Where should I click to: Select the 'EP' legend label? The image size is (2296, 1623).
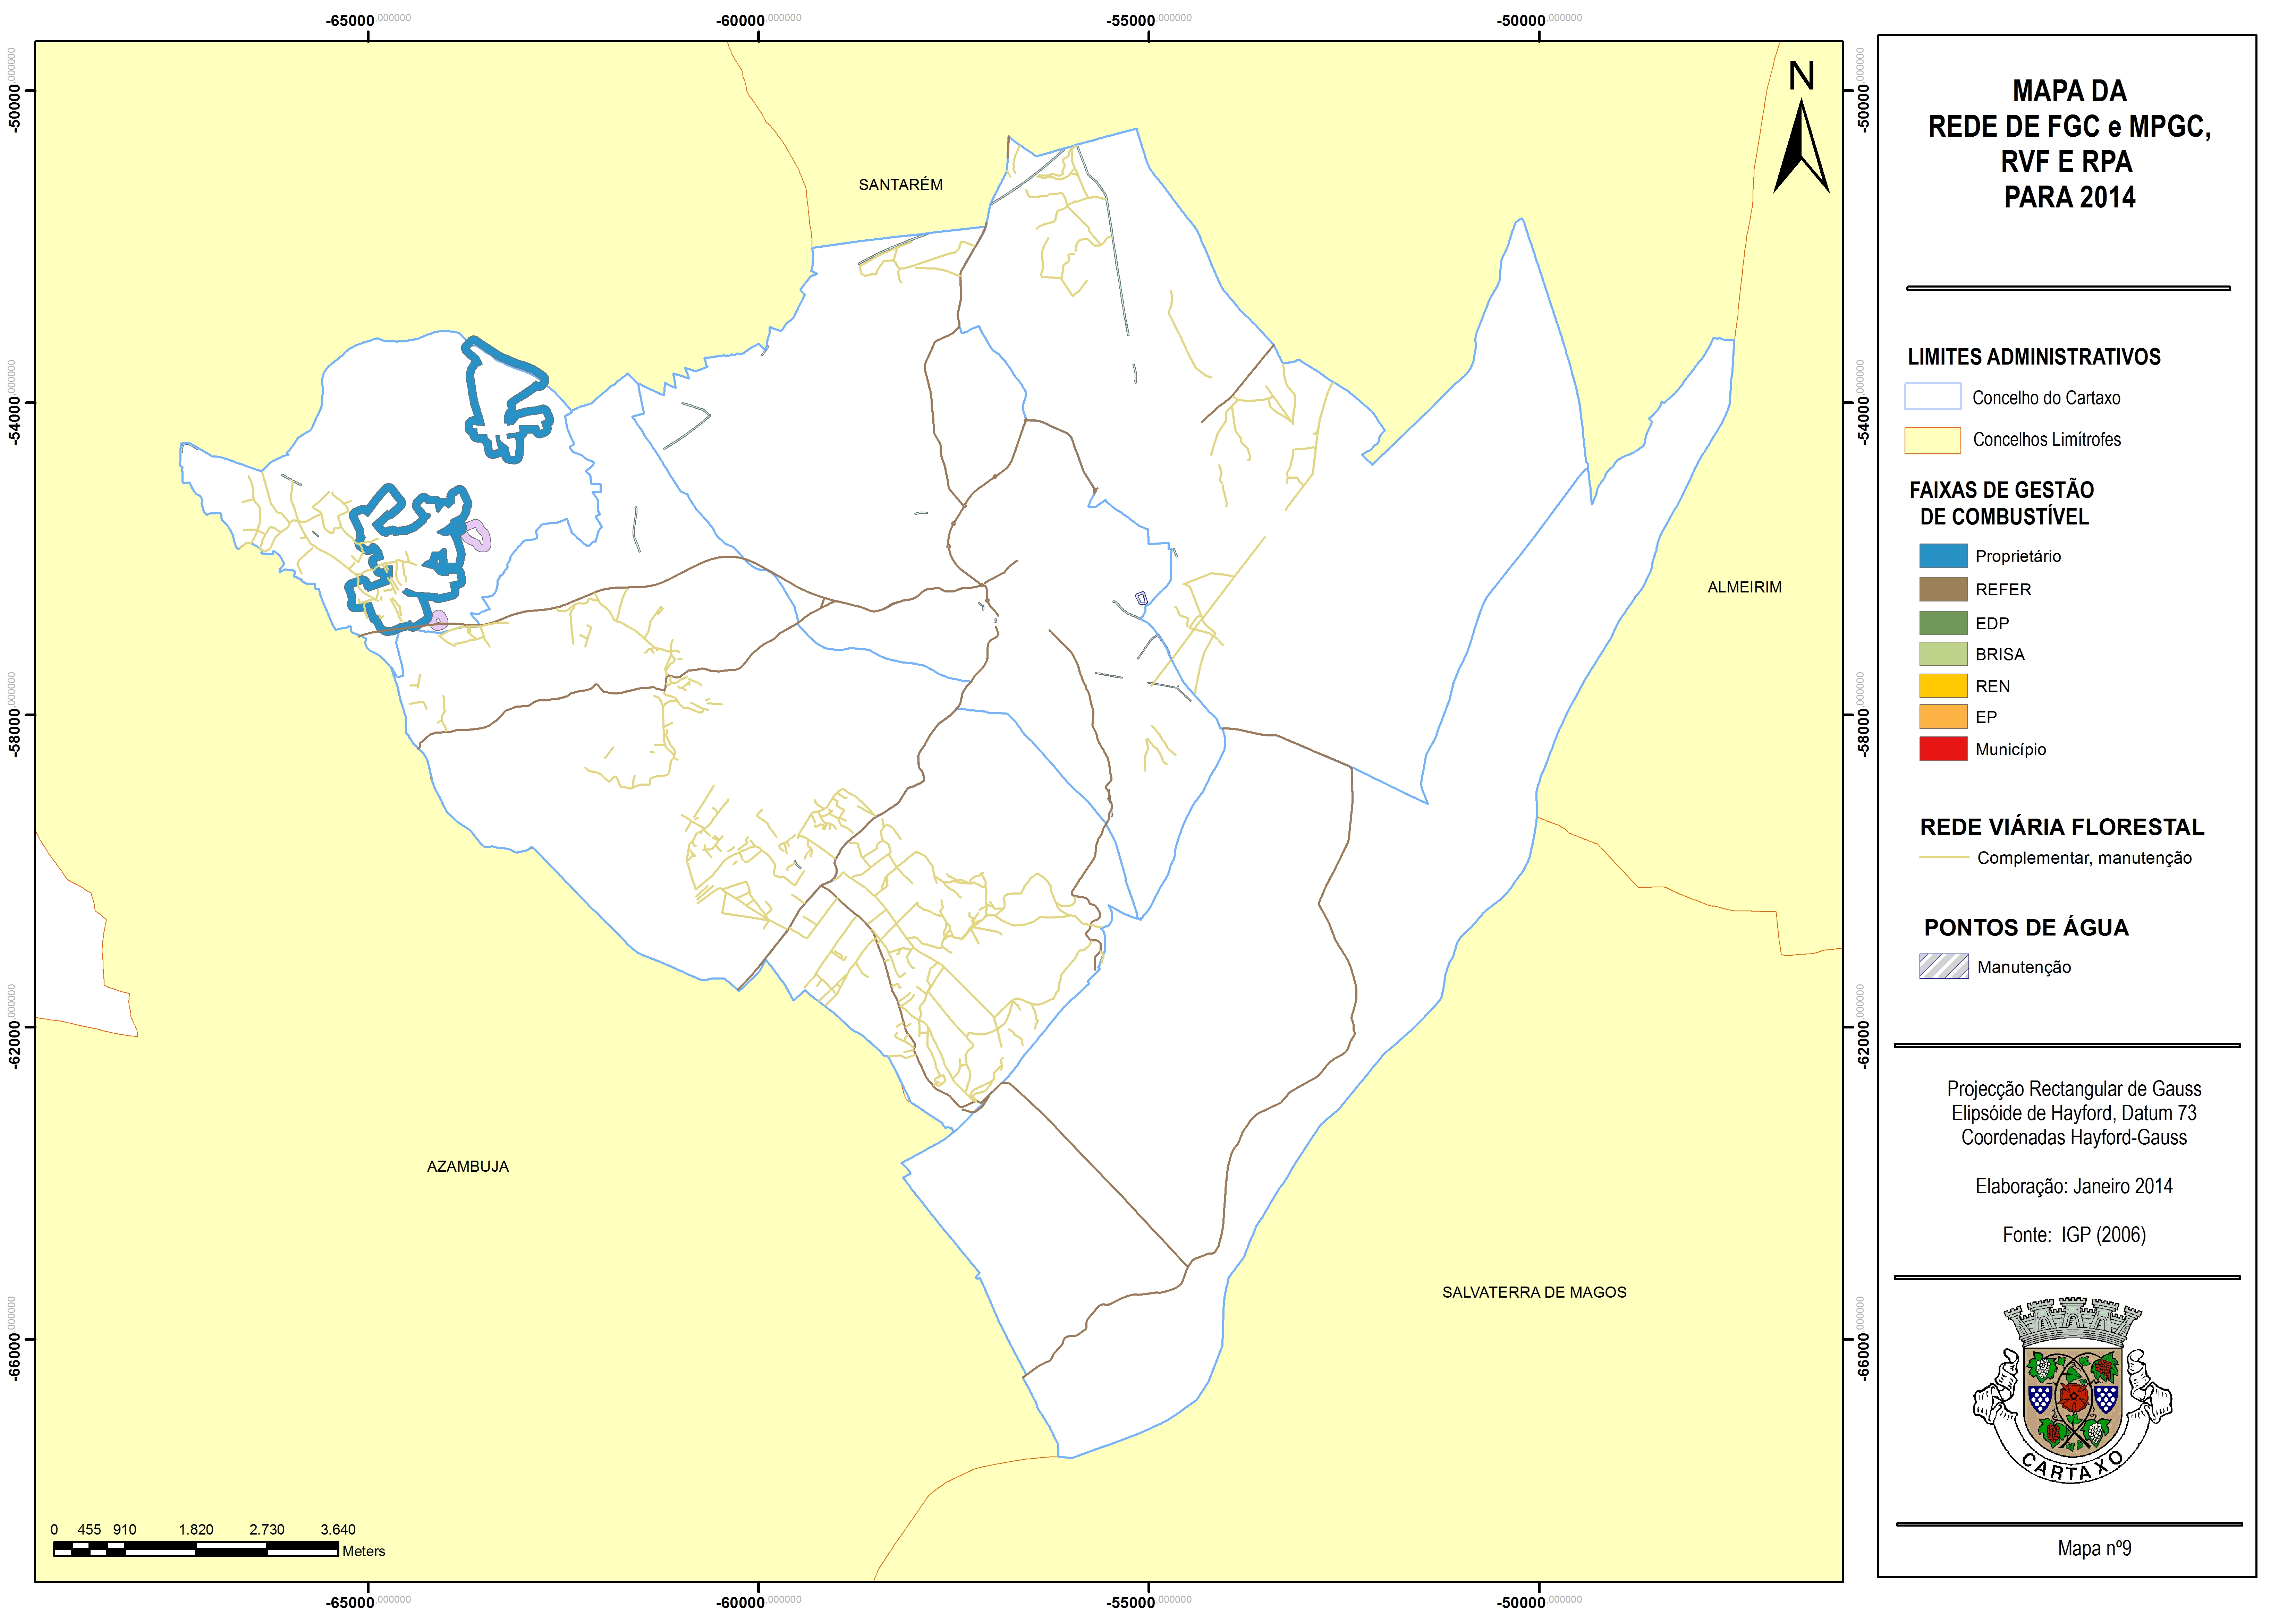click(x=1986, y=718)
